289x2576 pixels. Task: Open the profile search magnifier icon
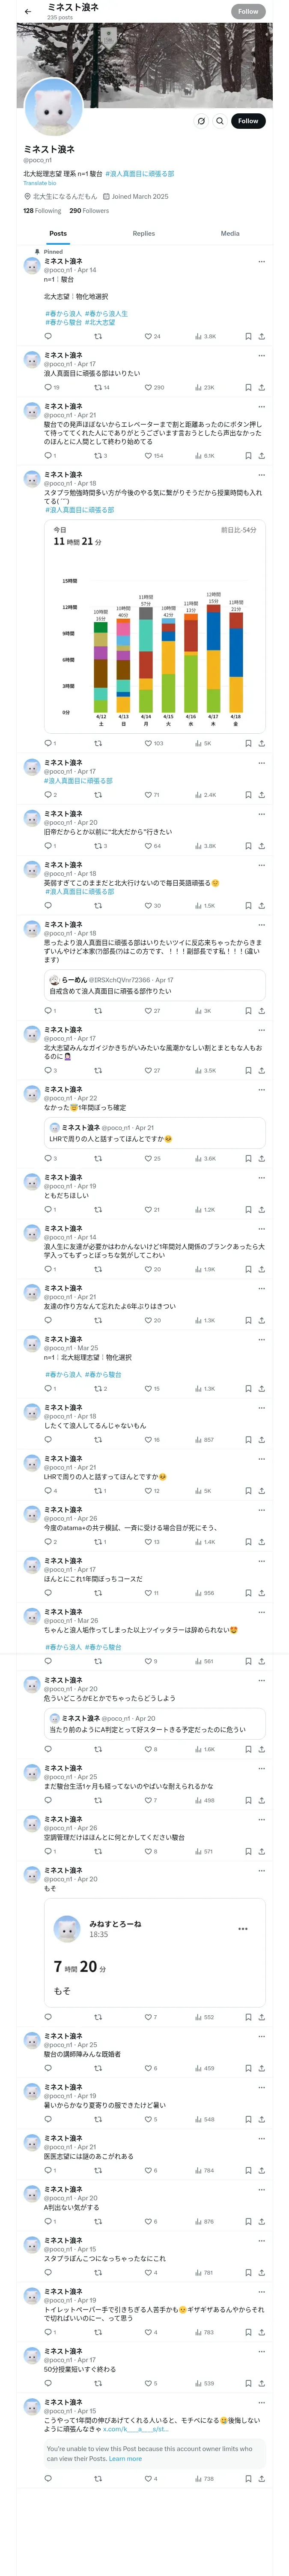[x=219, y=121]
